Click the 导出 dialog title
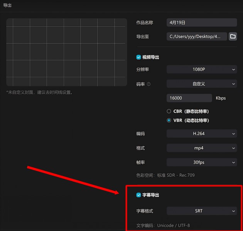 (x=7, y=5)
